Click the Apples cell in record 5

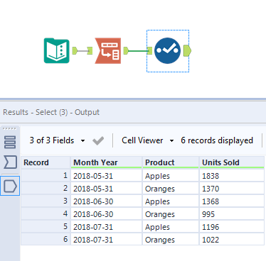171,227
